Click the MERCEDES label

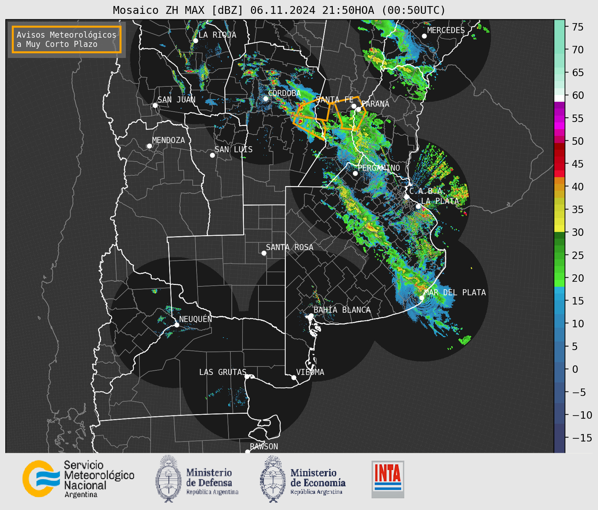pos(446,31)
